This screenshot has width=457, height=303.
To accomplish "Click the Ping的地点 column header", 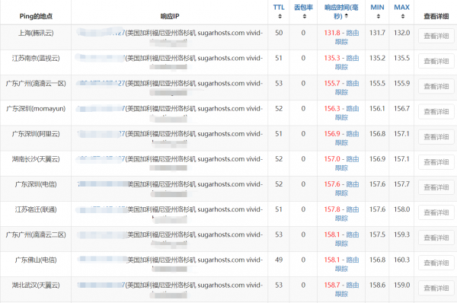I will click(36, 16).
